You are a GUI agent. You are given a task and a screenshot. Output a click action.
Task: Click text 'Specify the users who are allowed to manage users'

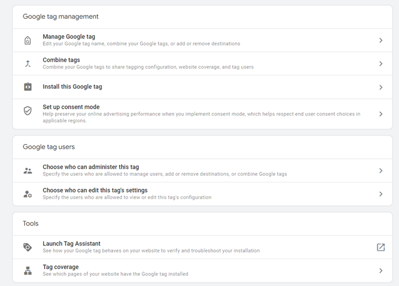pyautogui.click(x=165, y=174)
